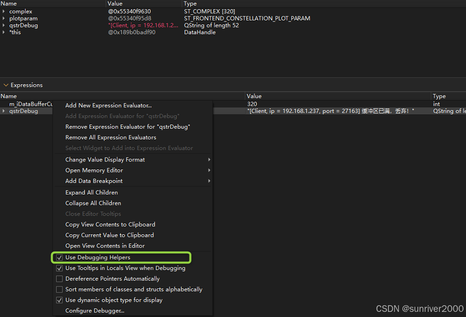
Task: Click the @0x189b0badf90 value of *this
Action: 132,32
